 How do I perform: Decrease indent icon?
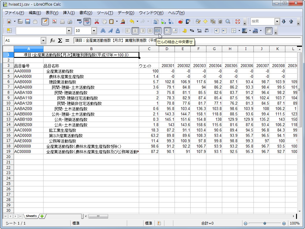(x=217, y=31)
